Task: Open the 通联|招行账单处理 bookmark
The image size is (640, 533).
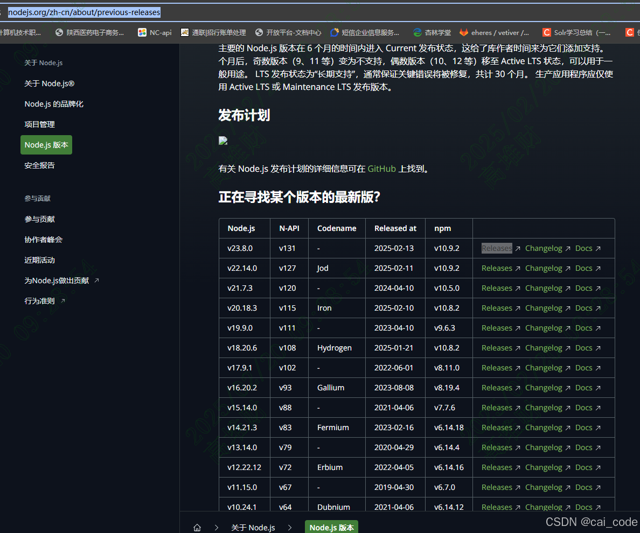Action: tap(213, 32)
